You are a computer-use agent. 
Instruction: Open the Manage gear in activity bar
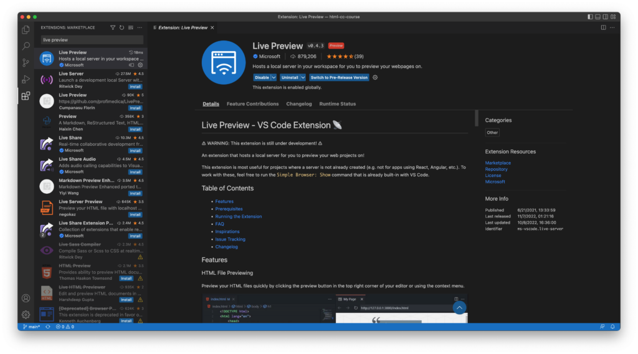(x=26, y=315)
